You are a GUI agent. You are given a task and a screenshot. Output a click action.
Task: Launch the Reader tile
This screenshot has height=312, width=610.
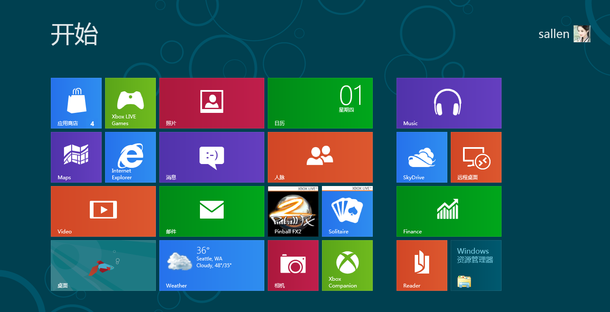click(422, 265)
